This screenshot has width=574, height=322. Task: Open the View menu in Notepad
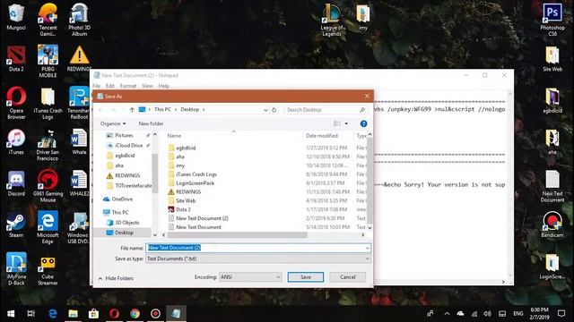pyautogui.click(x=147, y=86)
